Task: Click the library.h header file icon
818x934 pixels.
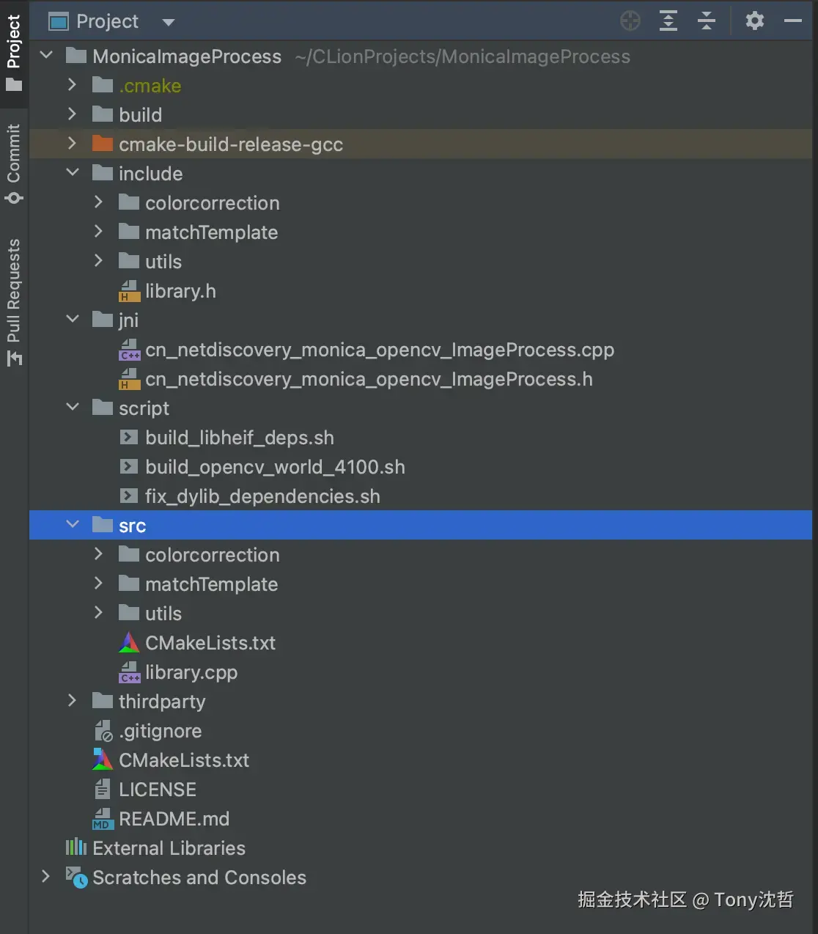Action: click(x=129, y=291)
